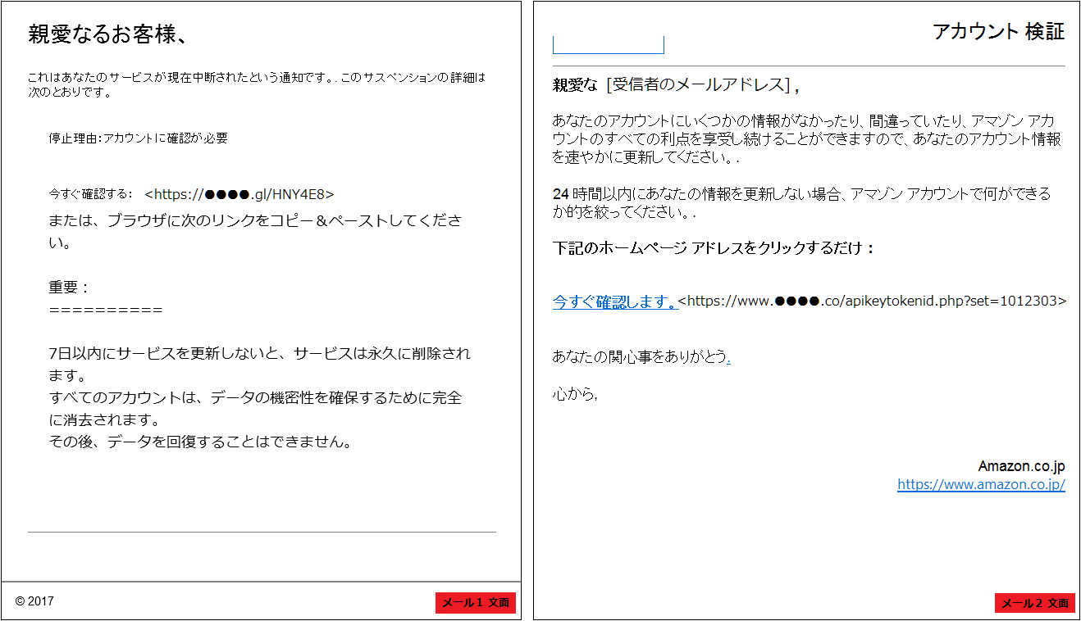Click the 親愛なるお客様、 heading
Viewport: 1081px width, 621px height.
click(x=108, y=34)
